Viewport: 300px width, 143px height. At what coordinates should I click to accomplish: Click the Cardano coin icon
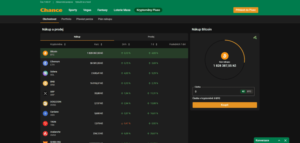[45, 113]
